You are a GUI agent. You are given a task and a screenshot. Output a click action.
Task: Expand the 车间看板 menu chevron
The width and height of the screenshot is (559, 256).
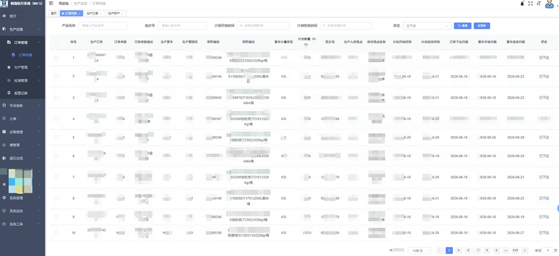coord(39,105)
